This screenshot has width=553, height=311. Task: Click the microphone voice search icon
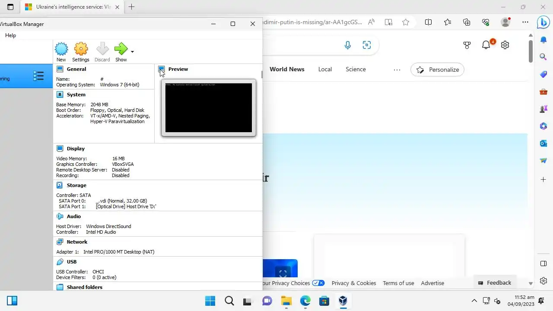coord(348,45)
